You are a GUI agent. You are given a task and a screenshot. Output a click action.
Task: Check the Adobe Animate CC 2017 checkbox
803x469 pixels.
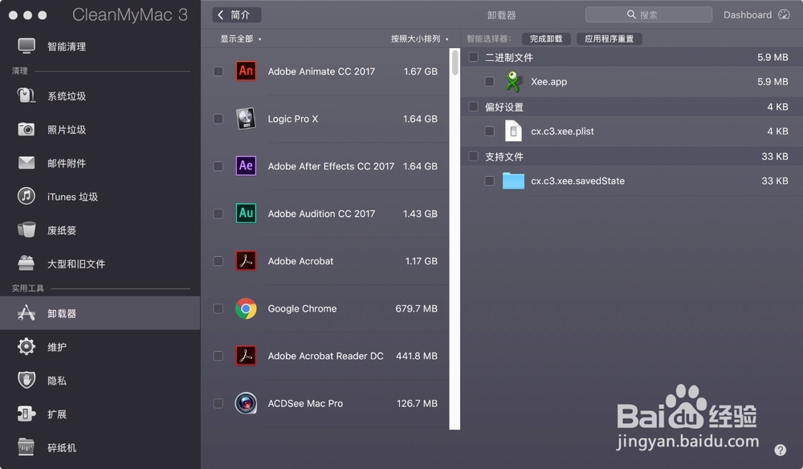[x=218, y=71]
